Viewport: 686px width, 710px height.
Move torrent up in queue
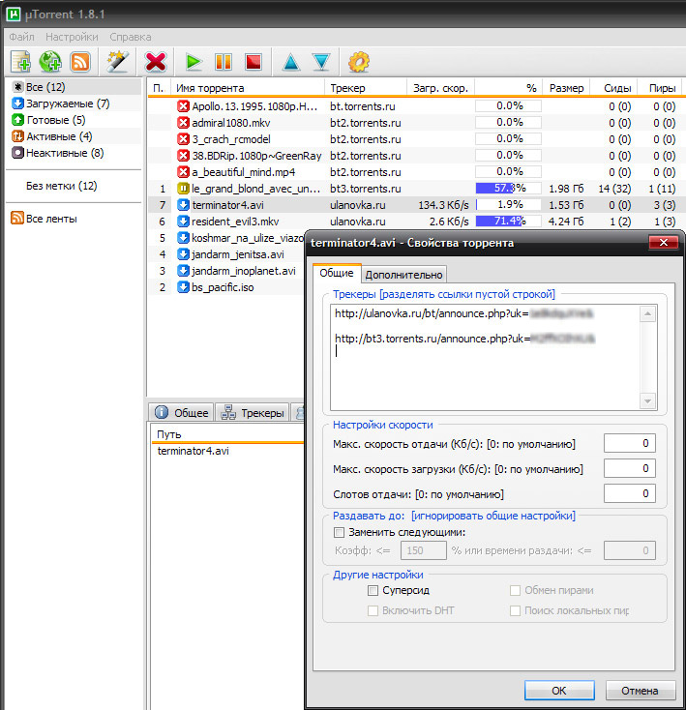(290, 62)
